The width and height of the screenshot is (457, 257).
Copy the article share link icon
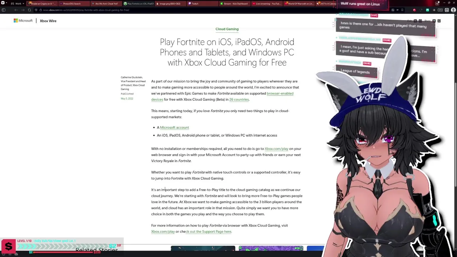439,21
